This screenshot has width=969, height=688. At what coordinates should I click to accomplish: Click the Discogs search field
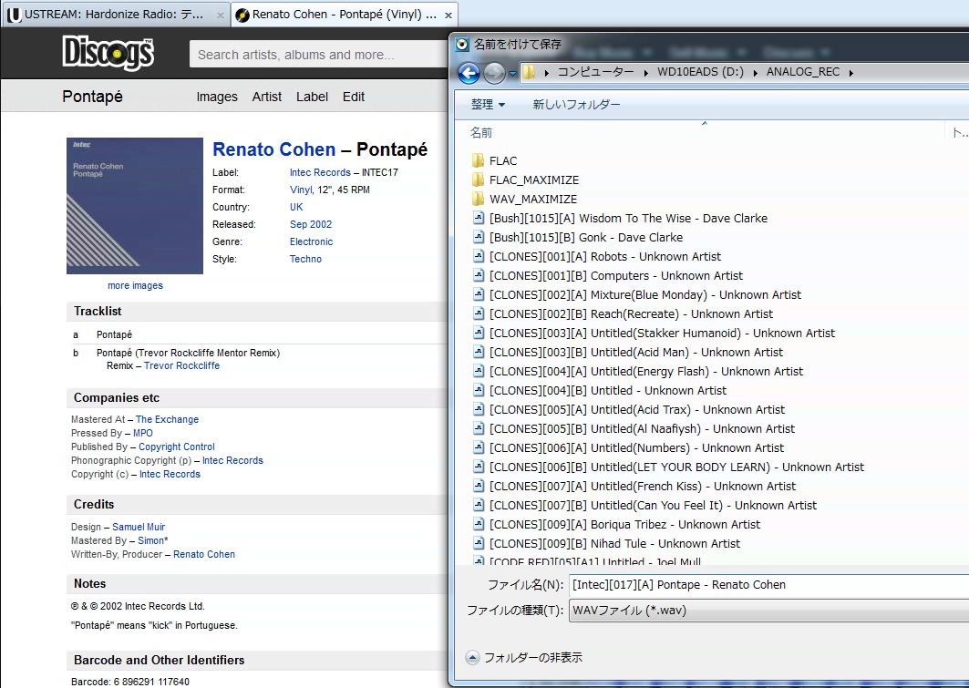318,55
